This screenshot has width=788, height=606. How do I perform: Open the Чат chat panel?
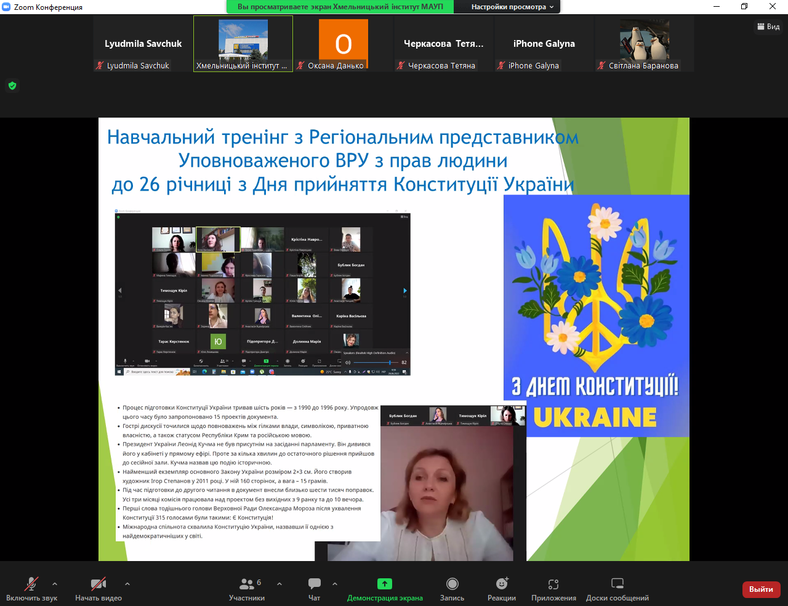point(314,589)
